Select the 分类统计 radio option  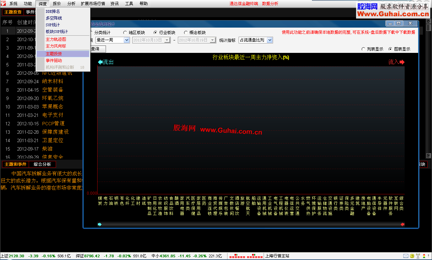click(x=100, y=33)
